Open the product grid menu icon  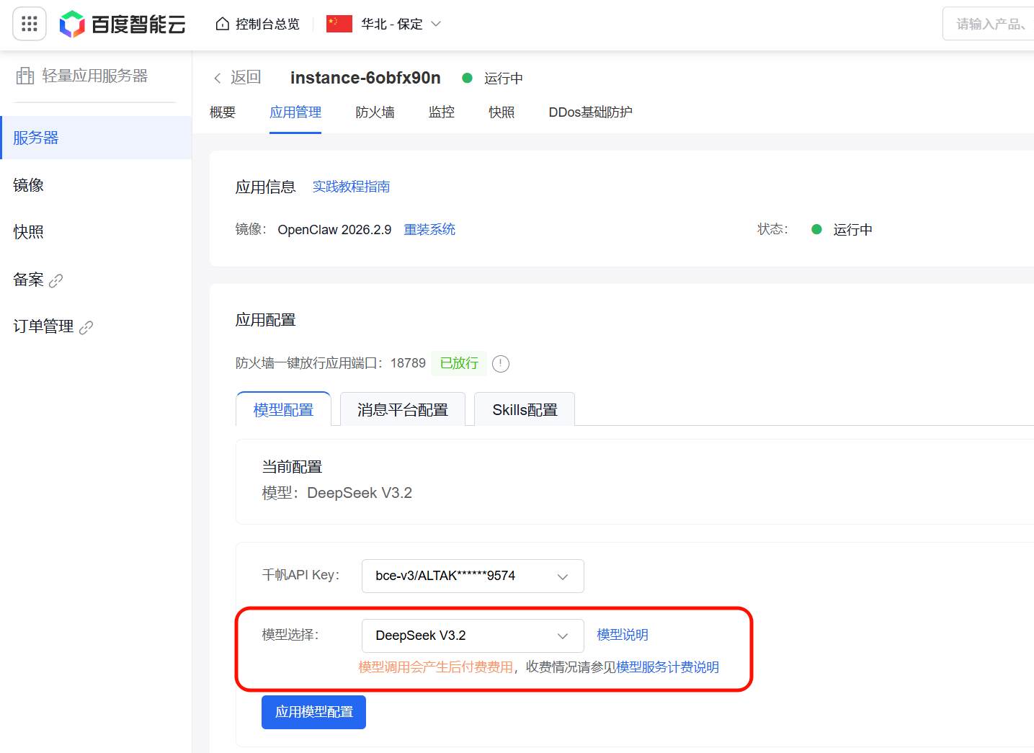point(30,24)
